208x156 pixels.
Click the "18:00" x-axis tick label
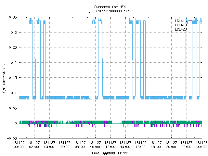click(x=156, y=147)
